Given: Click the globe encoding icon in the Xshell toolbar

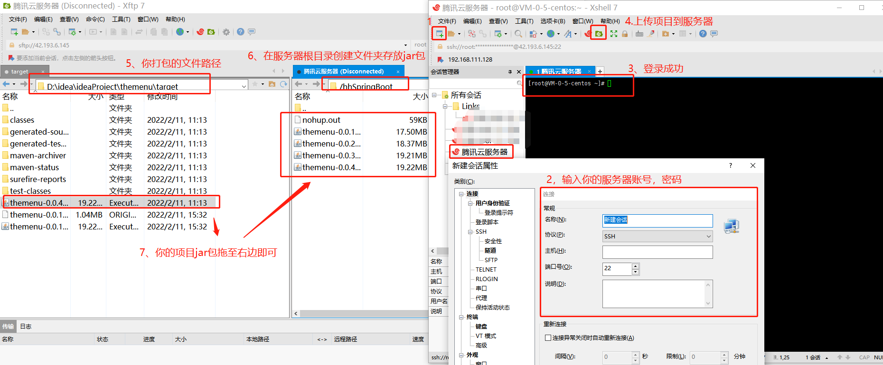Looking at the screenshot, I should click(551, 34).
